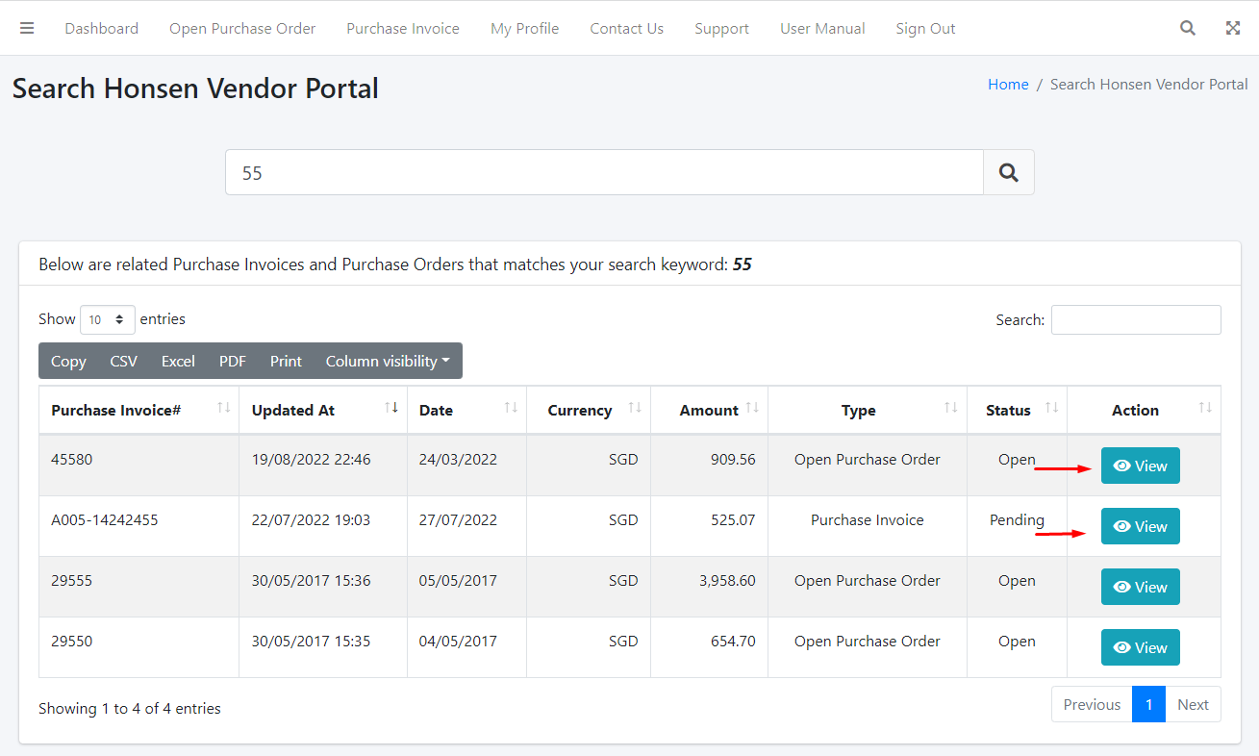View purchase order 45580

1140,466
